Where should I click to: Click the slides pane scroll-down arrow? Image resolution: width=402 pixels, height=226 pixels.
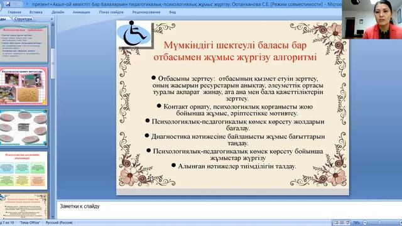(x=53, y=217)
